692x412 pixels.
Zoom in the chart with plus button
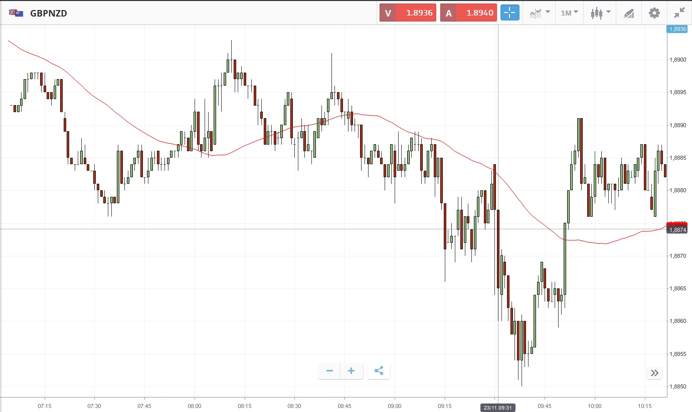point(352,371)
